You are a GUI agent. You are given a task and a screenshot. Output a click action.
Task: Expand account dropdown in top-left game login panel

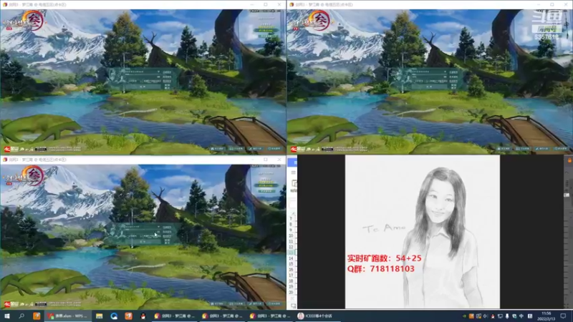point(158,72)
